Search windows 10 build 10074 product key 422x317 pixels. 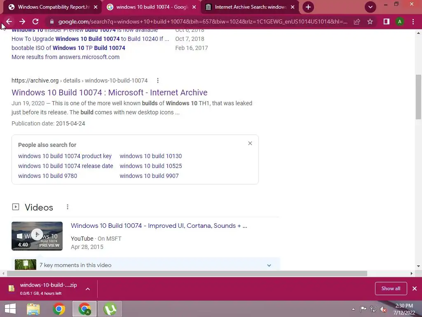coord(65,156)
